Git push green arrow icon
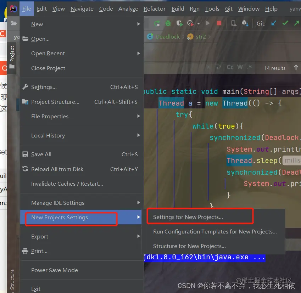This screenshot has width=301, height=293. click(x=297, y=23)
